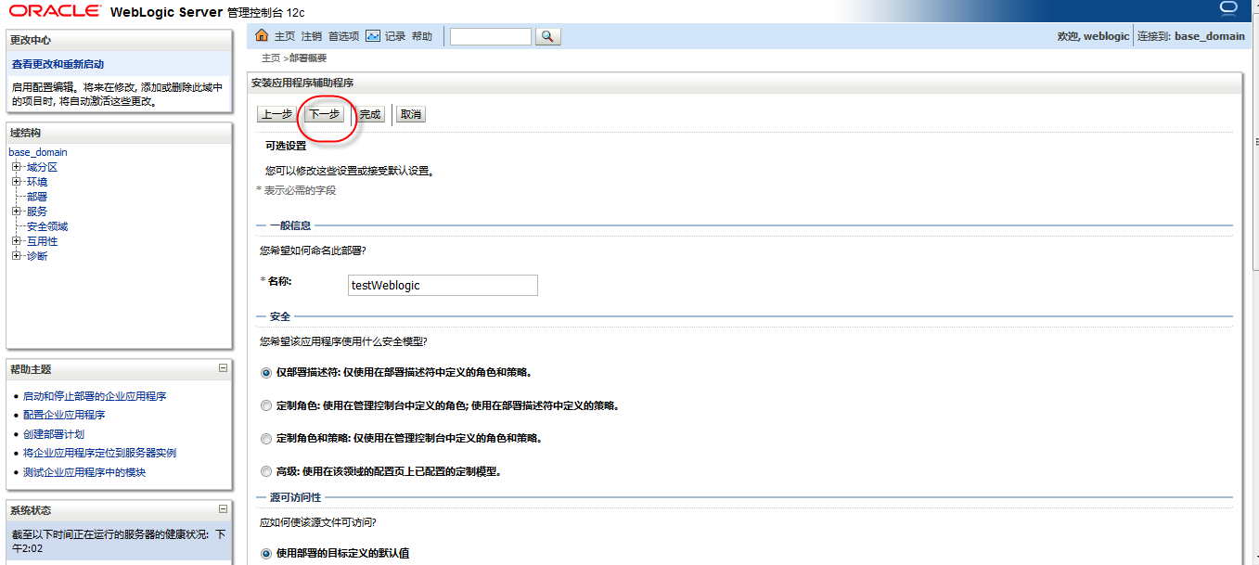Click the Oracle ring icon at top right
The width and height of the screenshot is (1259, 565).
click(x=1229, y=9)
